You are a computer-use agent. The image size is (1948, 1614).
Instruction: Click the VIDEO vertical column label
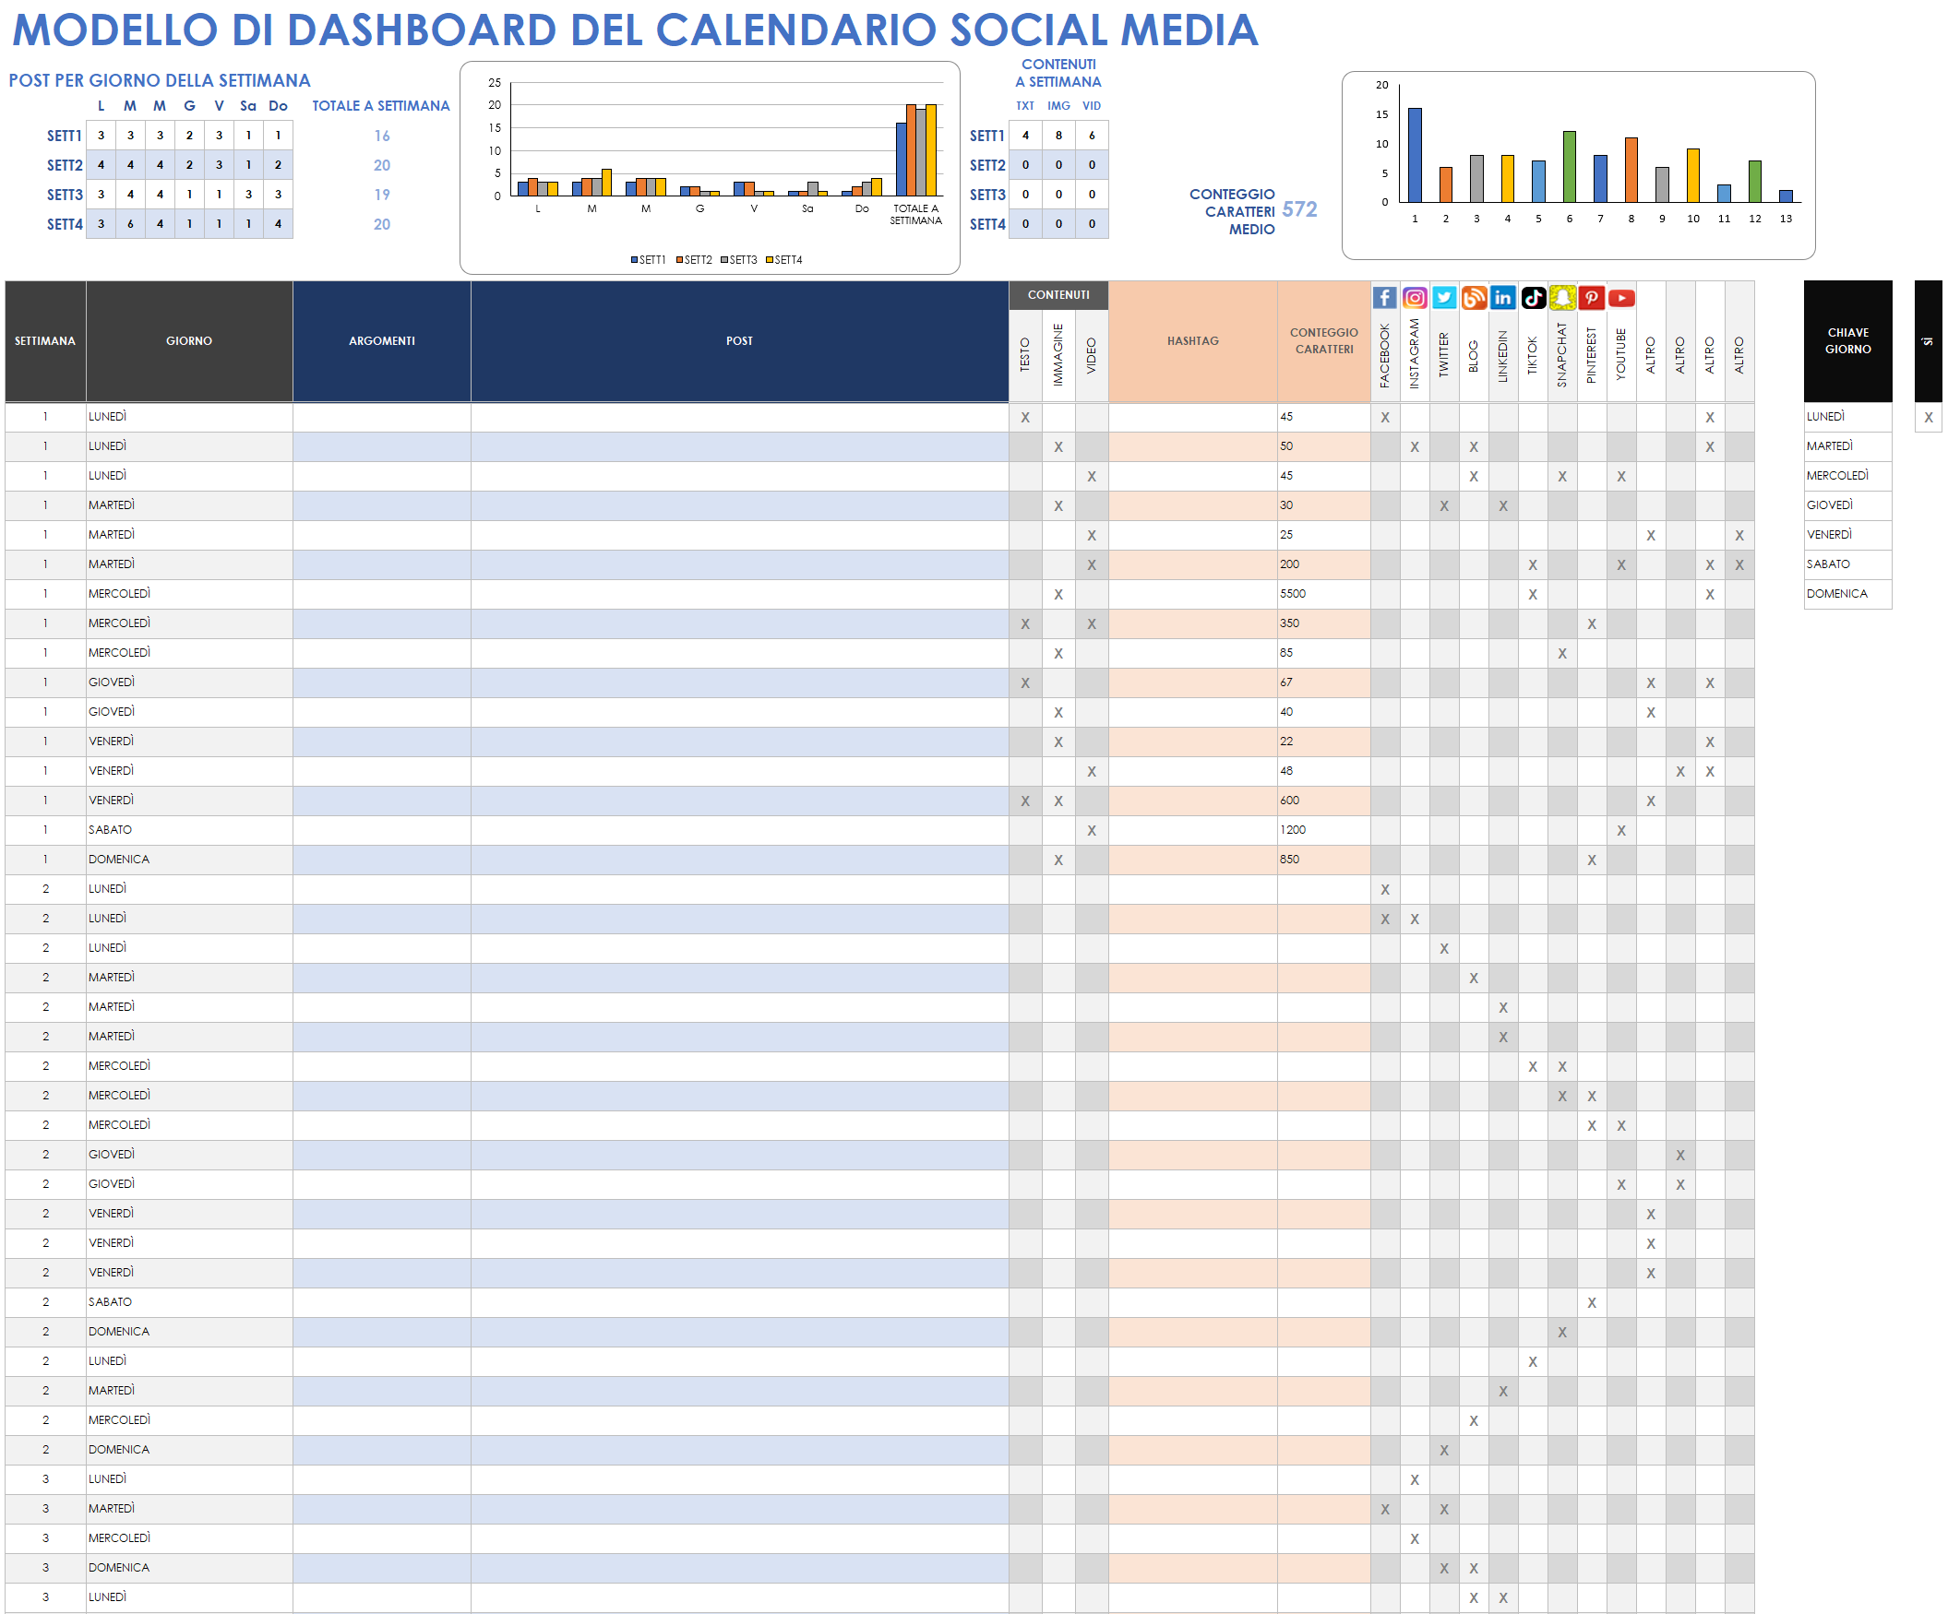[1092, 356]
